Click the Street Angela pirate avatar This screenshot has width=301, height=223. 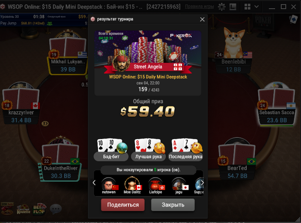pos(121,63)
